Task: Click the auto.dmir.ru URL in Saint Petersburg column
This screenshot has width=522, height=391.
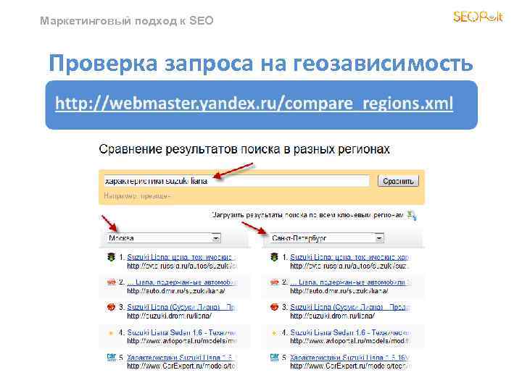Action: pos(339,291)
